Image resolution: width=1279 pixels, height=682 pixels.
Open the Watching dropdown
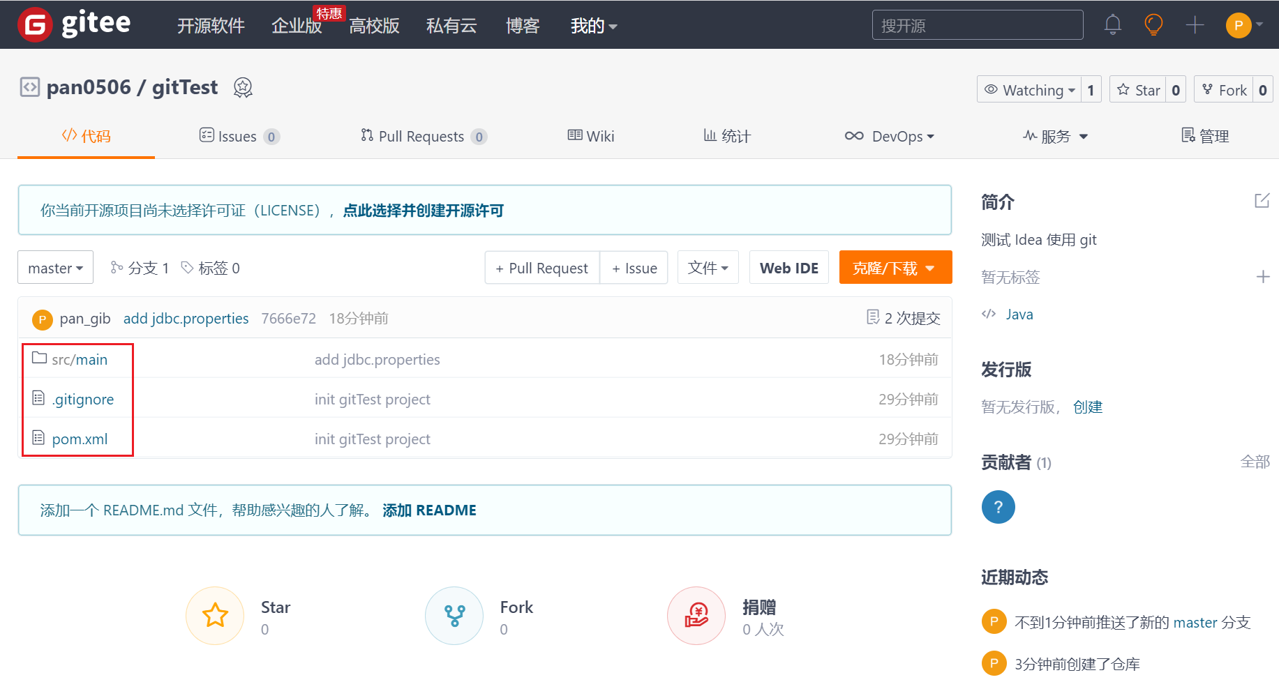pos(1029,90)
